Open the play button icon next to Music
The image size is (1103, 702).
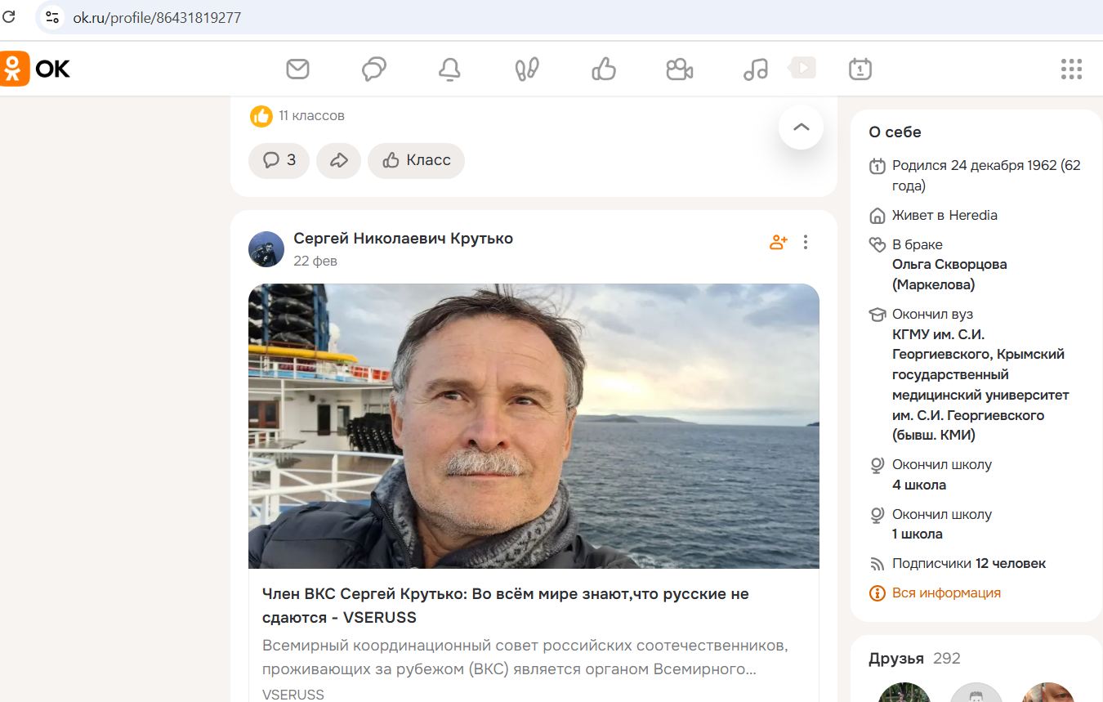[x=802, y=67]
